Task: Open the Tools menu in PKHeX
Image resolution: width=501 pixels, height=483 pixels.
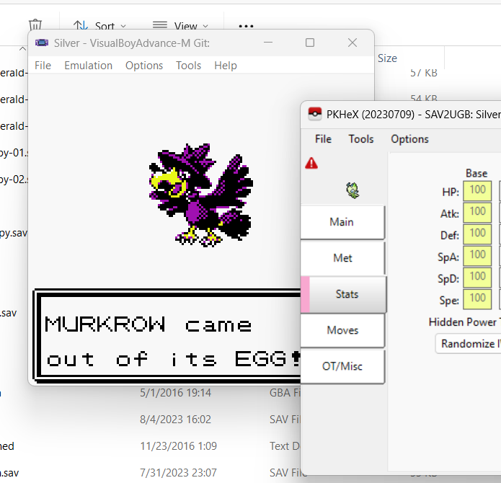Action: point(361,139)
